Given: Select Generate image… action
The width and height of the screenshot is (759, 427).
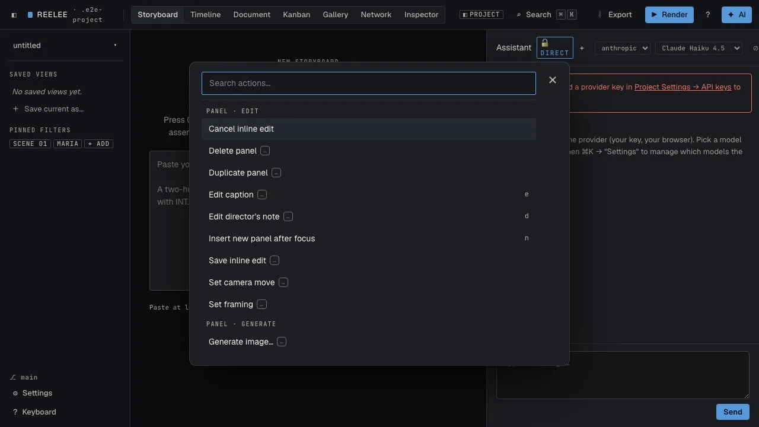Looking at the screenshot, I should point(369,342).
